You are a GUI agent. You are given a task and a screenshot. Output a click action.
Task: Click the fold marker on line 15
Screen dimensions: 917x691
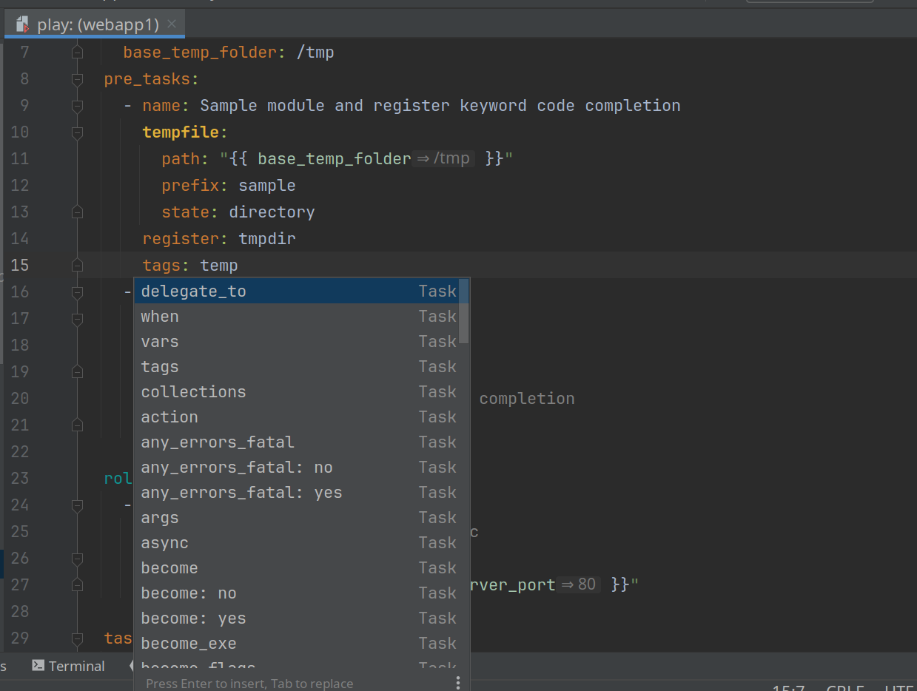coord(77,266)
